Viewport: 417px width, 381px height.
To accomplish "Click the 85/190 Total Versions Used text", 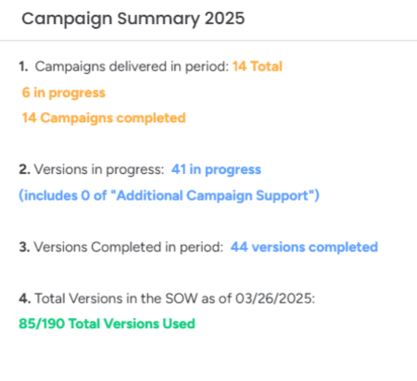I will (107, 324).
